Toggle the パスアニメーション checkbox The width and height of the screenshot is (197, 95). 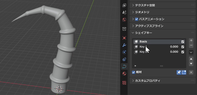click(x=137, y=19)
